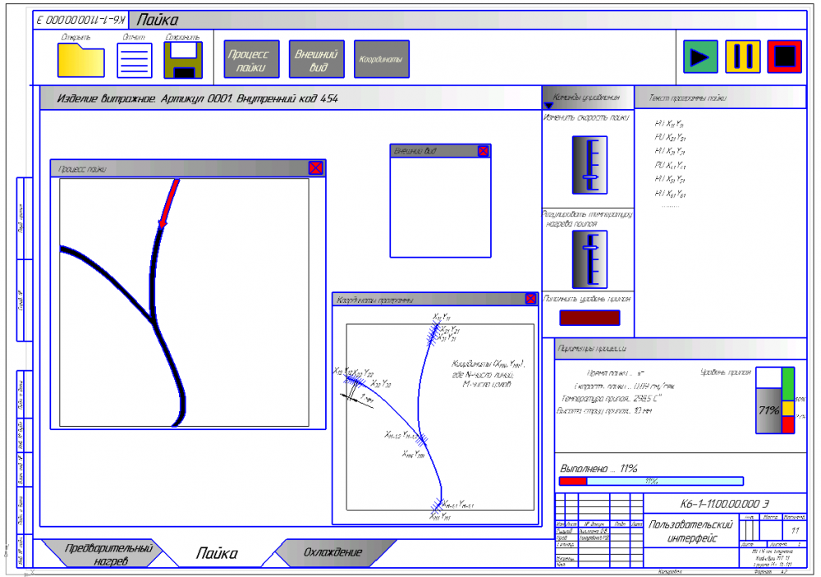Viewport: 821px width, 577px height.
Task: Click the Выполнено 11% progress bar
Action: [x=650, y=481]
